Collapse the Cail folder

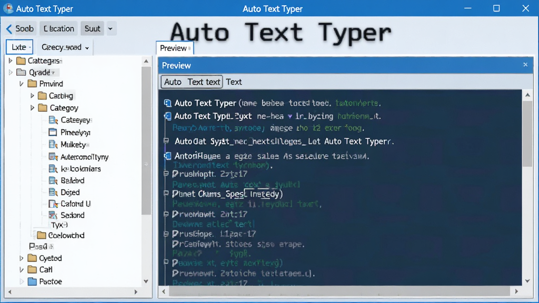click(22, 270)
